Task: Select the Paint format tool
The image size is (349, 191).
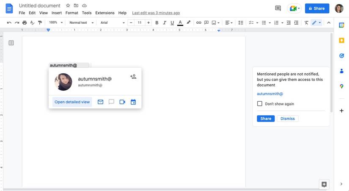Action: click(40, 22)
